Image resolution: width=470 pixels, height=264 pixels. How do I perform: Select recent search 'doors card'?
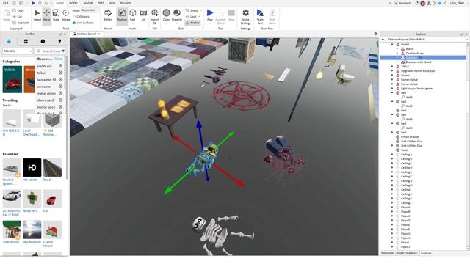[x=46, y=100]
